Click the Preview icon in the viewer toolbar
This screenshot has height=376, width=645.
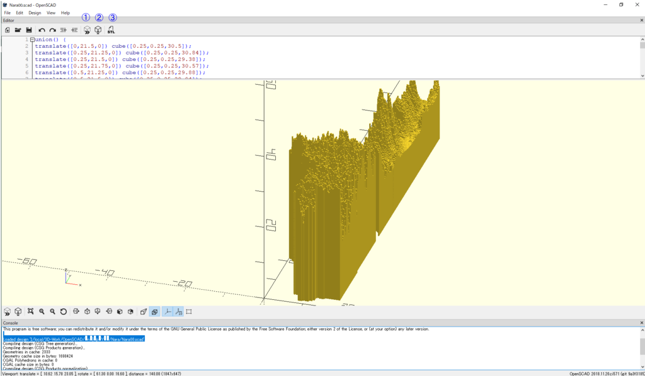point(7,312)
